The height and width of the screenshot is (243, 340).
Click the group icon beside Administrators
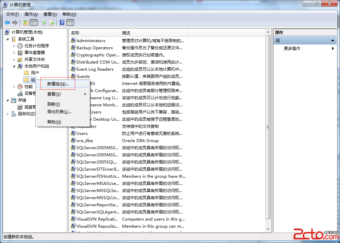pyautogui.click(x=73, y=40)
